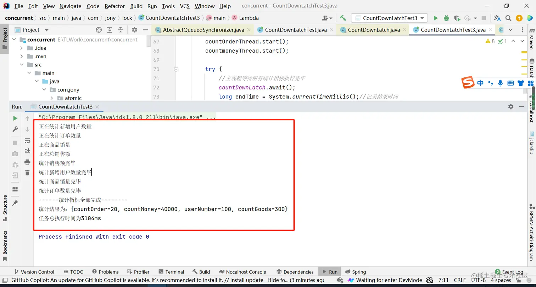Open user account dropdown in toolbar

point(327,18)
